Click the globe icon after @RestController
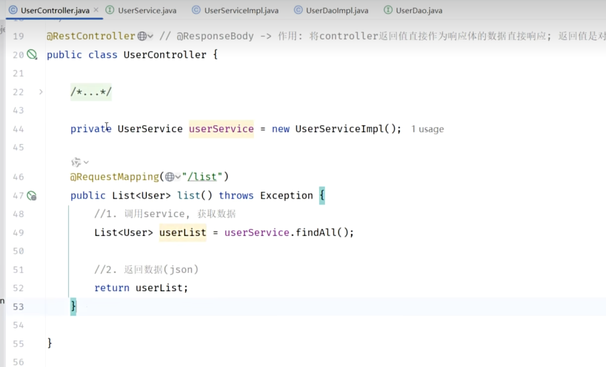 (x=142, y=36)
